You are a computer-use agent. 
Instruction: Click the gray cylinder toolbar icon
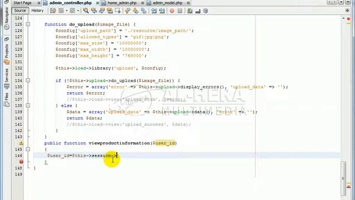pyautogui.click(x=206, y=11)
